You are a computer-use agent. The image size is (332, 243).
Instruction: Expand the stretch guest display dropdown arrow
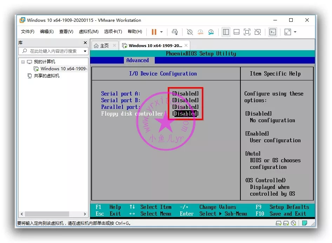(x=295, y=32)
